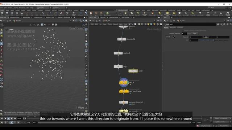Screen dimensions: 232x130
Task: Switch to the Particles tab
Action: pos(180,28)
